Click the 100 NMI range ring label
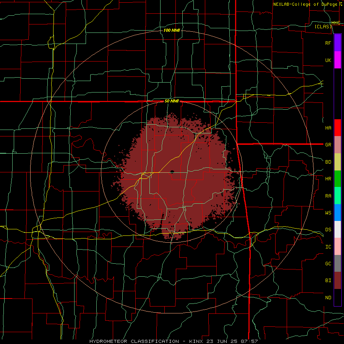Screen dimensions: 344x344 (172, 30)
